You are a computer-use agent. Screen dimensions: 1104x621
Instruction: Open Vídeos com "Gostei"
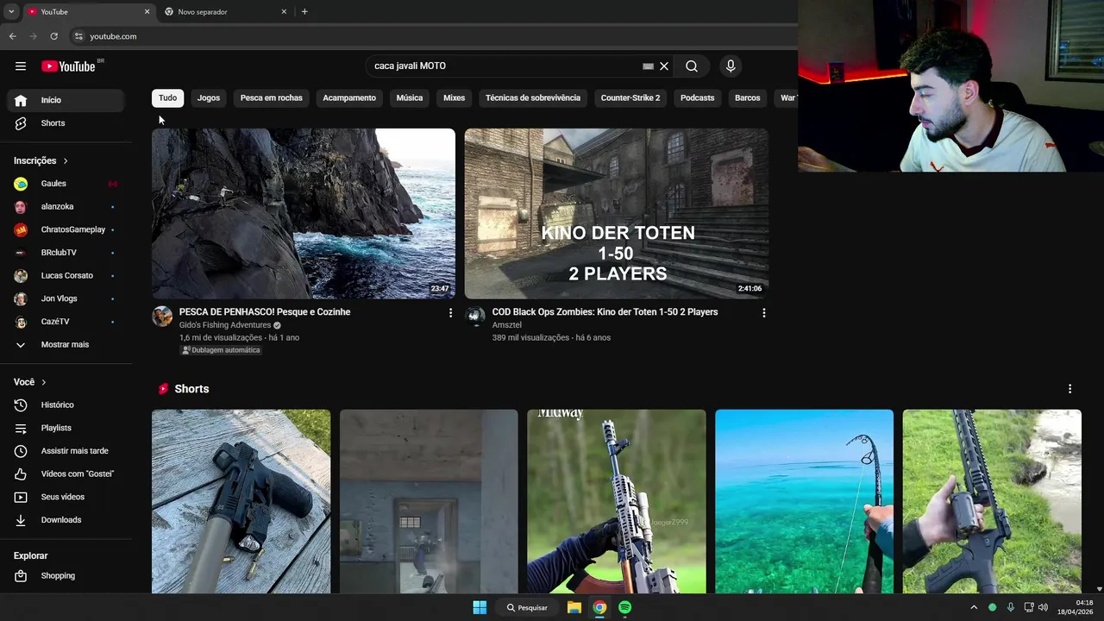66,474
